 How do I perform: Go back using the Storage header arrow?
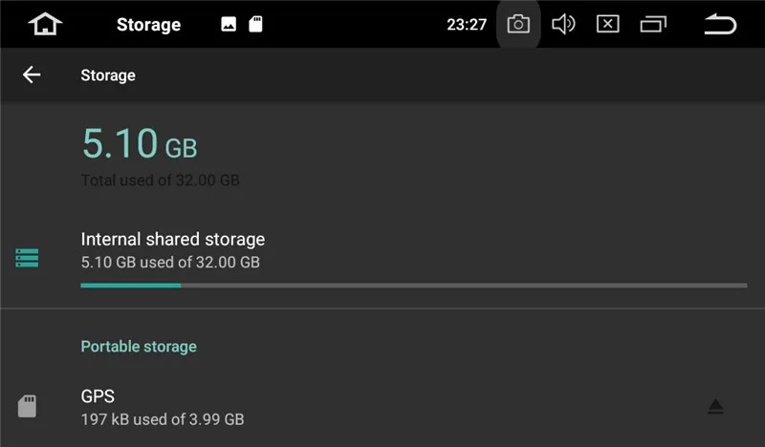pos(32,74)
